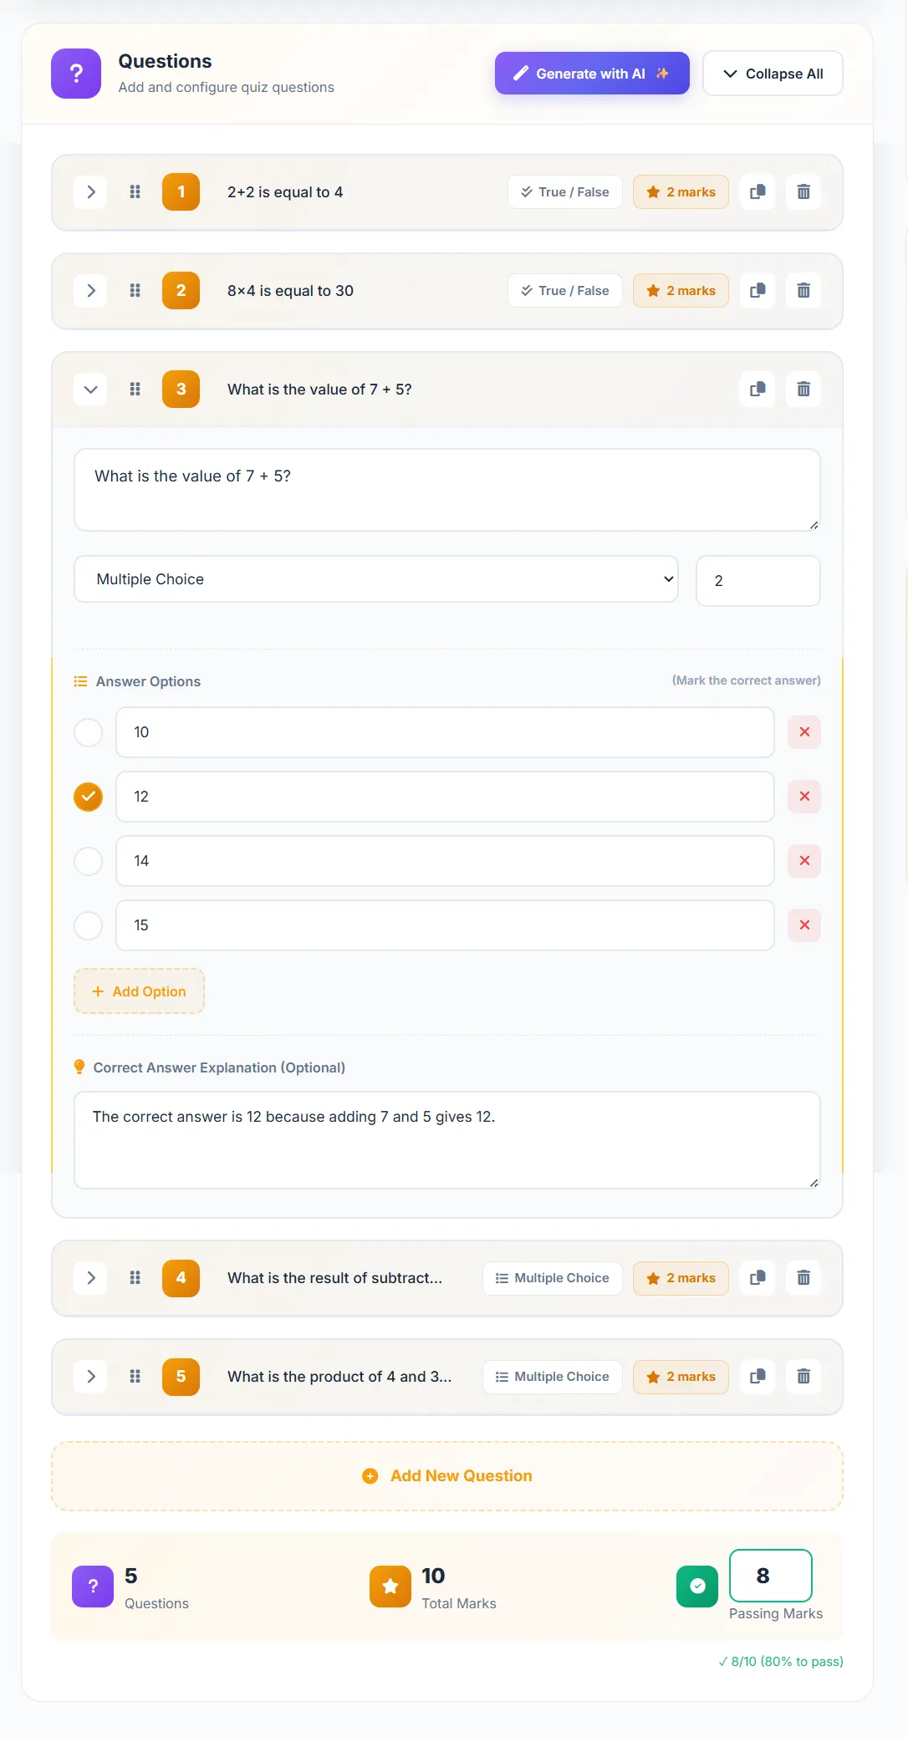The image size is (908, 1737).
Task: Duplicate question 4 using copy icon
Action: click(x=758, y=1278)
